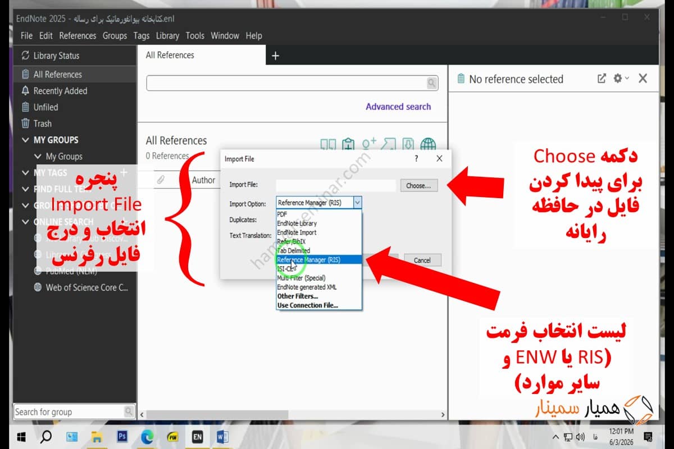Image resolution: width=674 pixels, height=449 pixels.
Task: Open the Library menu
Action: pyautogui.click(x=167, y=35)
